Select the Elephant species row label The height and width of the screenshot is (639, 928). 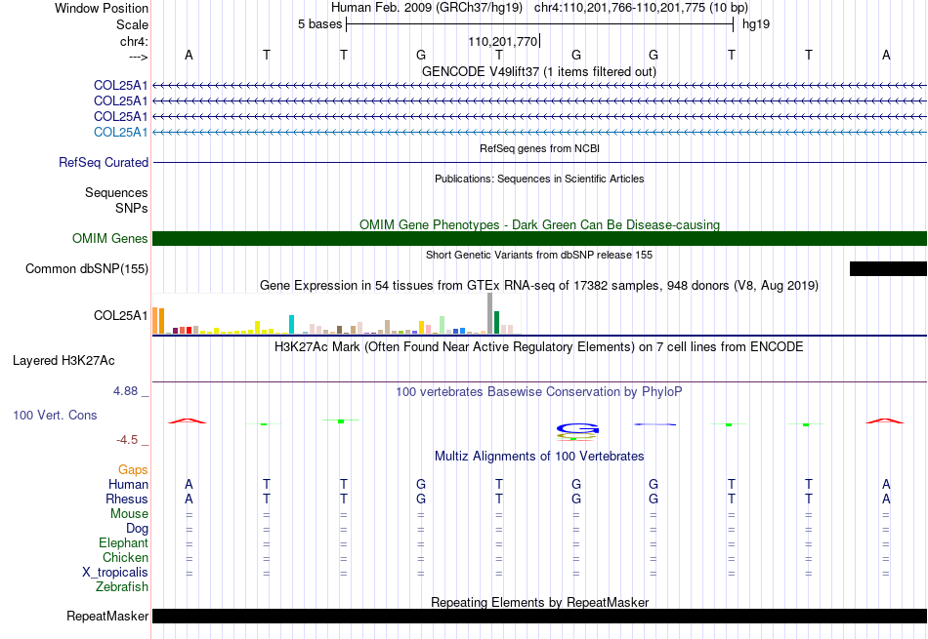pyautogui.click(x=124, y=542)
